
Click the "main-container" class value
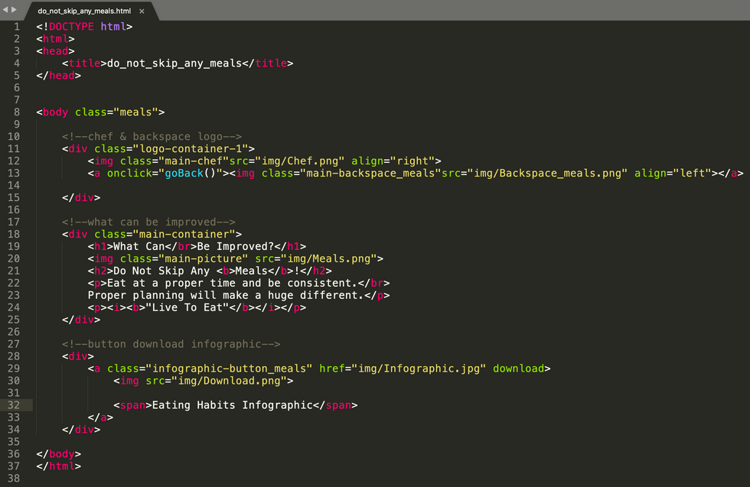click(x=184, y=235)
